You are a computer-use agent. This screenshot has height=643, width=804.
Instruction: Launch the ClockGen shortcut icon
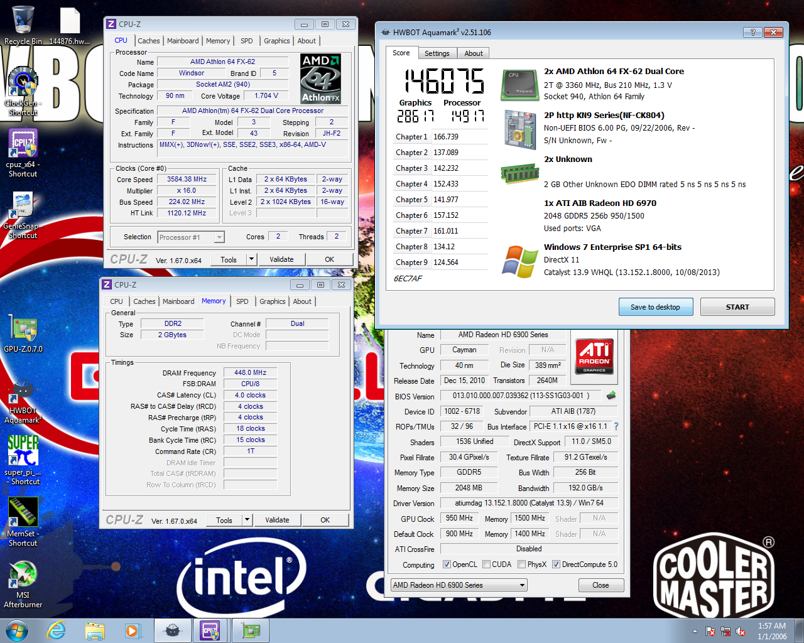coord(23,91)
